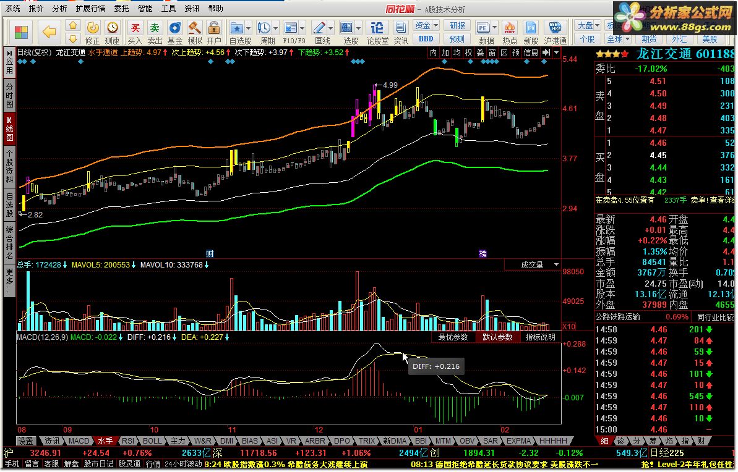Toggle the 加 chart option

[445, 53]
